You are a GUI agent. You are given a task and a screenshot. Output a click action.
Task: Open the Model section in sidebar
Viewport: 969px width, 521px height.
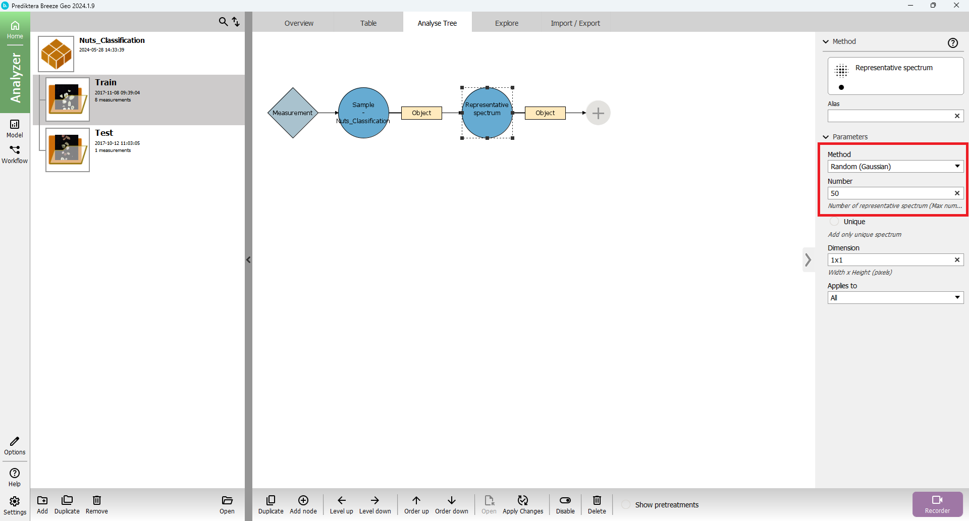tap(15, 128)
